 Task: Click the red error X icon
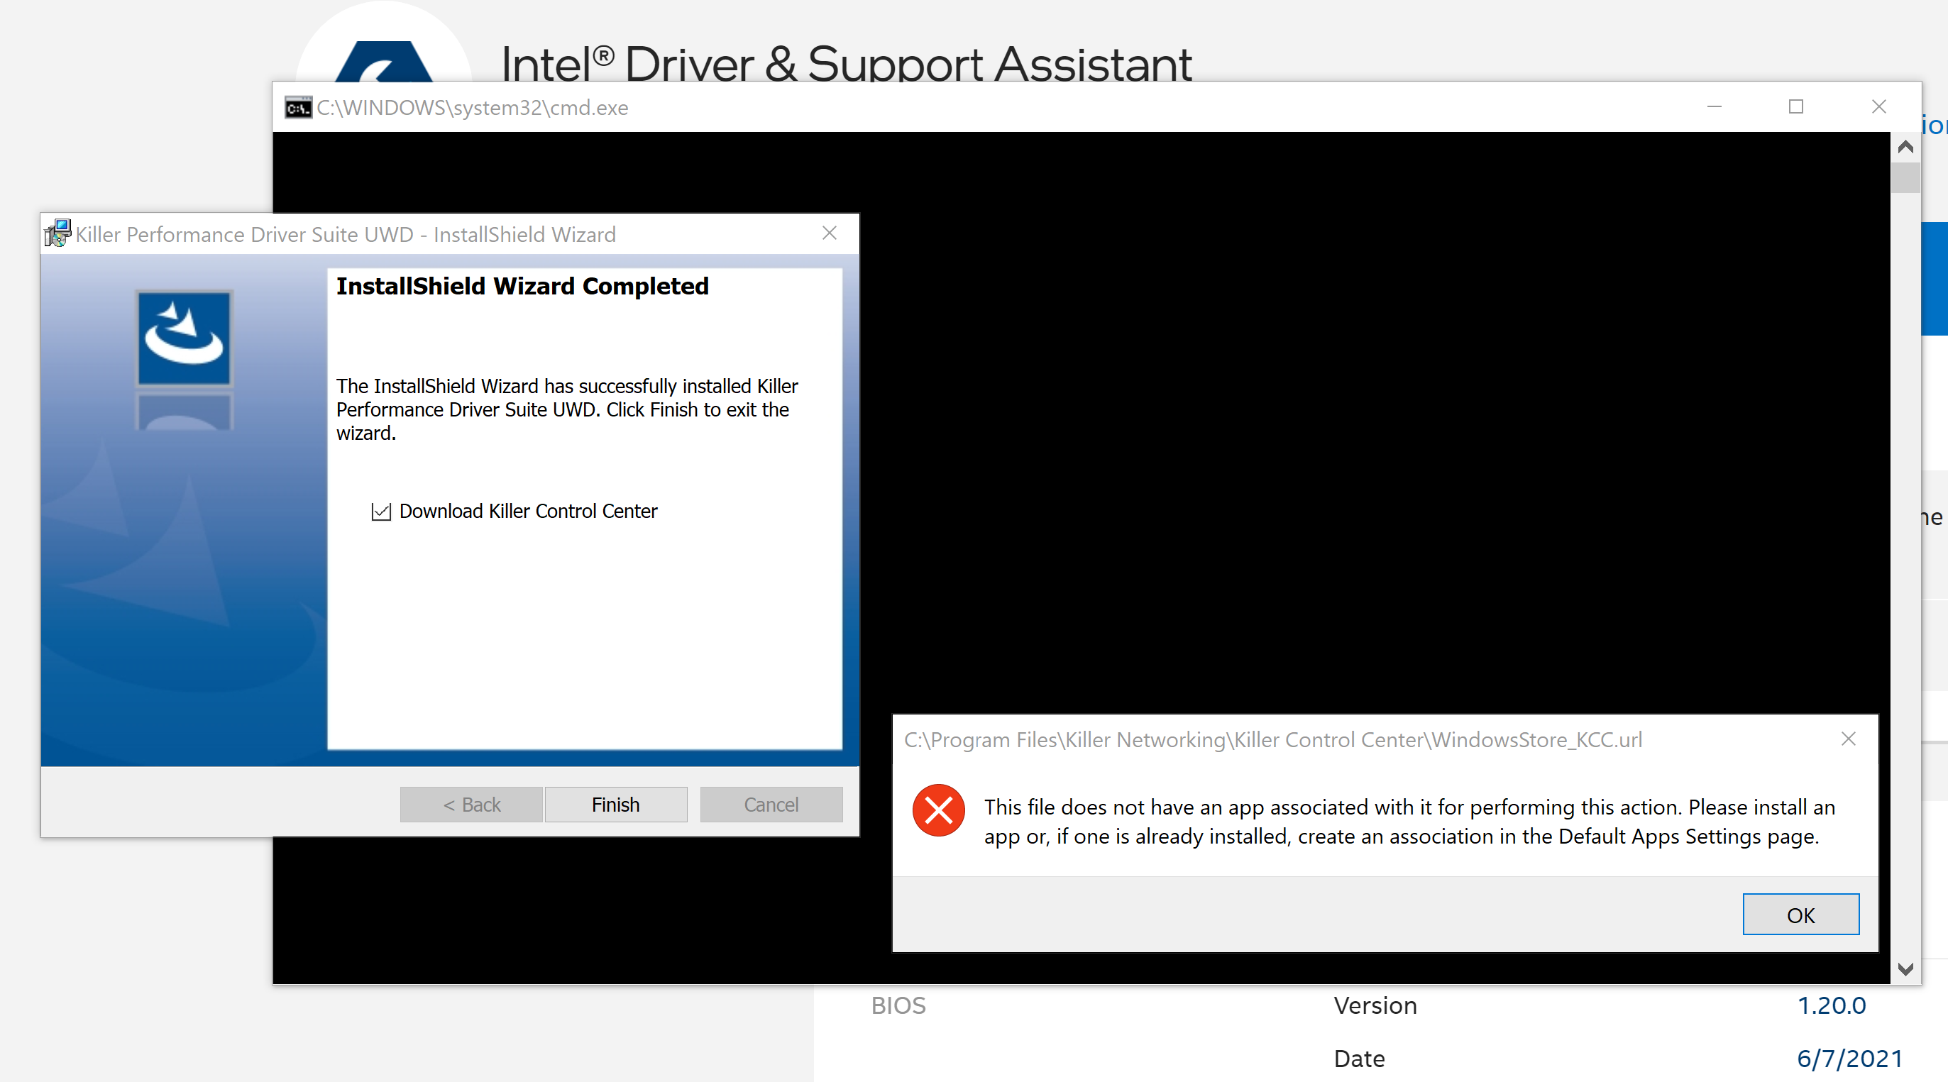pyautogui.click(x=937, y=810)
